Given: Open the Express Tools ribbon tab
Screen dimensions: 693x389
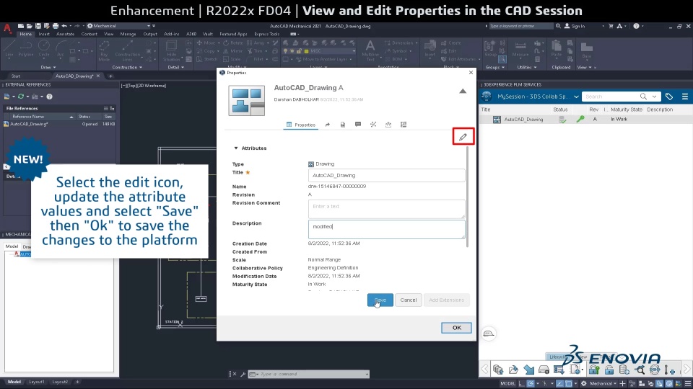Looking at the screenshot, I should pyautogui.click(x=267, y=34).
